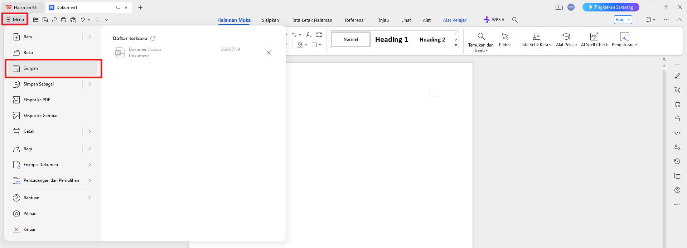Open the Lihat ribbon tab

(x=406, y=20)
